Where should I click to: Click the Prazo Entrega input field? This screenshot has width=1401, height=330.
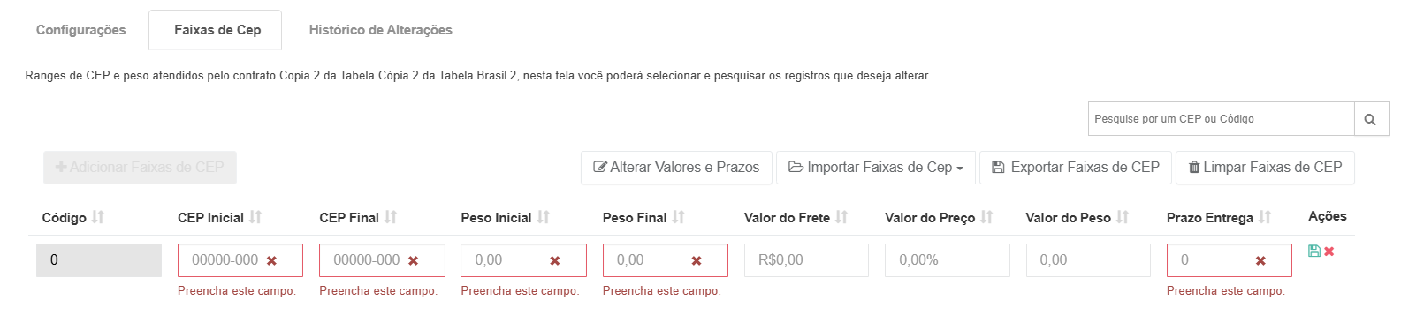pyautogui.click(x=1230, y=260)
